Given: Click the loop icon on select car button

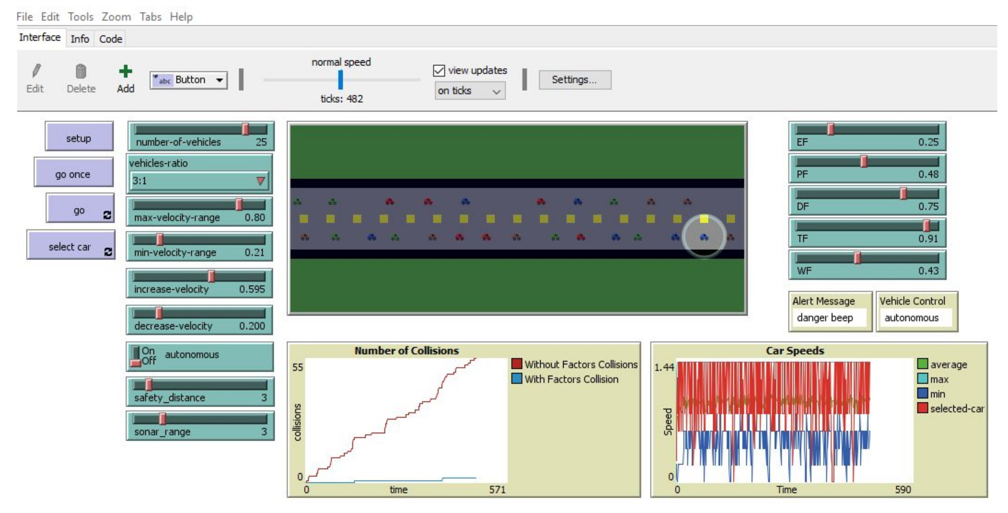Looking at the screenshot, I should [x=108, y=252].
